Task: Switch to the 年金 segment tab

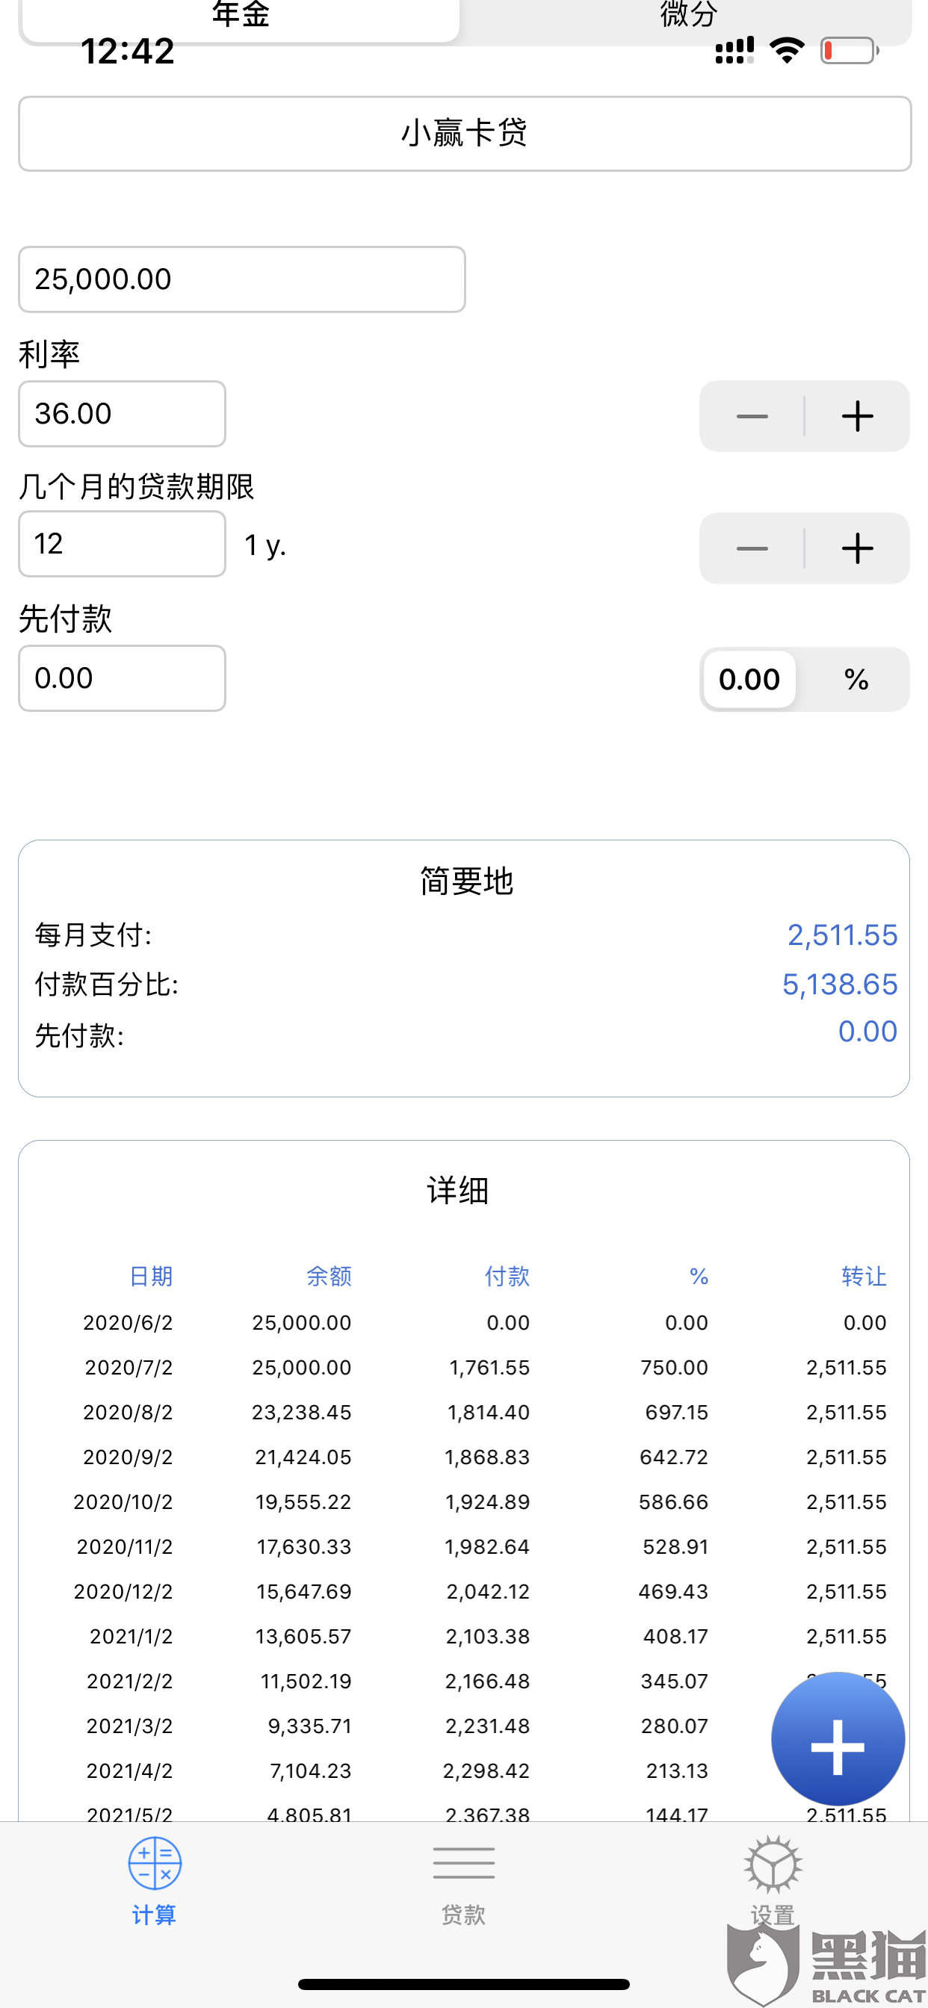Action: tap(240, 19)
